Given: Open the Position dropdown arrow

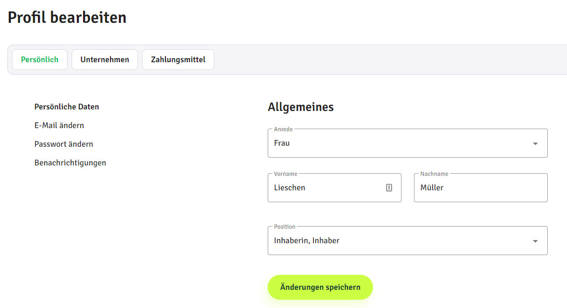Looking at the screenshot, I should point(535,241).
